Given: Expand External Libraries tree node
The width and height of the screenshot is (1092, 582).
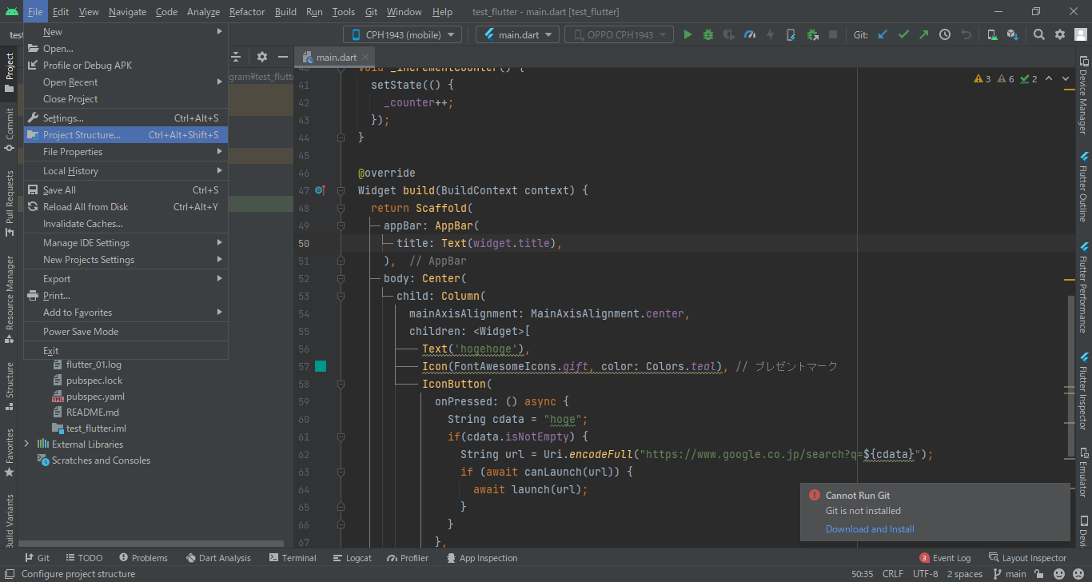Looking at the screenshot, I should tap(26, 444).
